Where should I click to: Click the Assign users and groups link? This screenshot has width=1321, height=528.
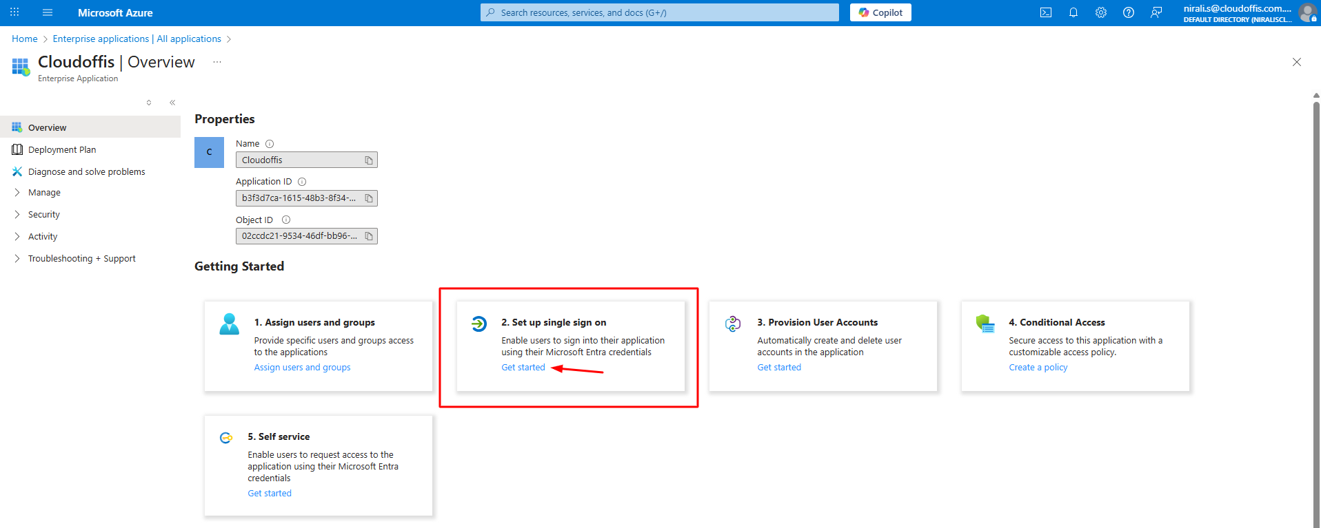[302, 367]
